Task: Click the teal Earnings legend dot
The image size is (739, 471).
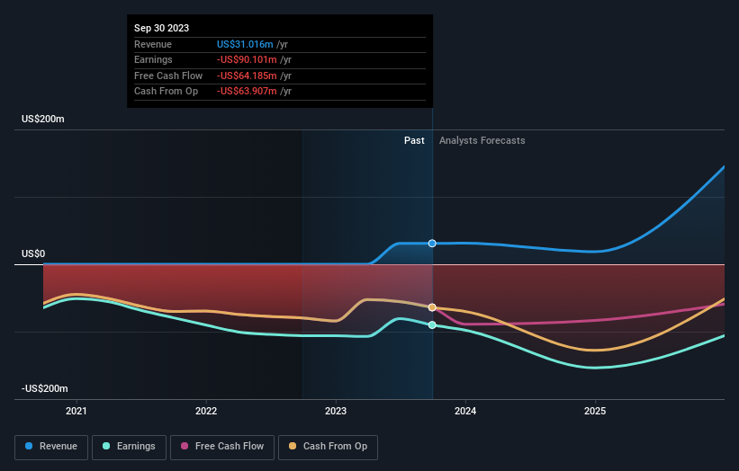Action: click(106, 446)
